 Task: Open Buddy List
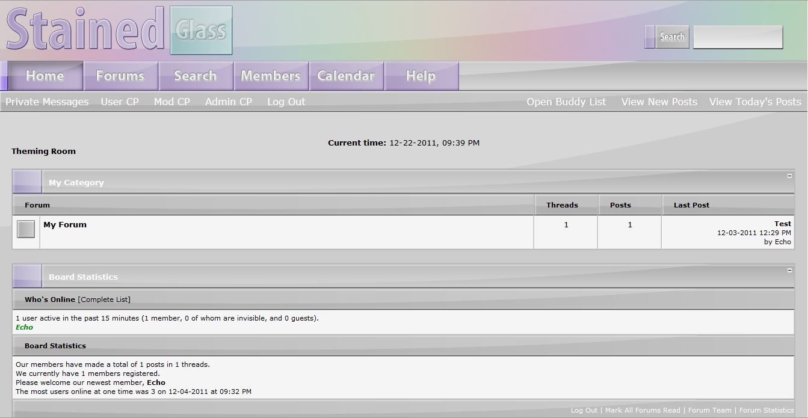tap(566, 102)
